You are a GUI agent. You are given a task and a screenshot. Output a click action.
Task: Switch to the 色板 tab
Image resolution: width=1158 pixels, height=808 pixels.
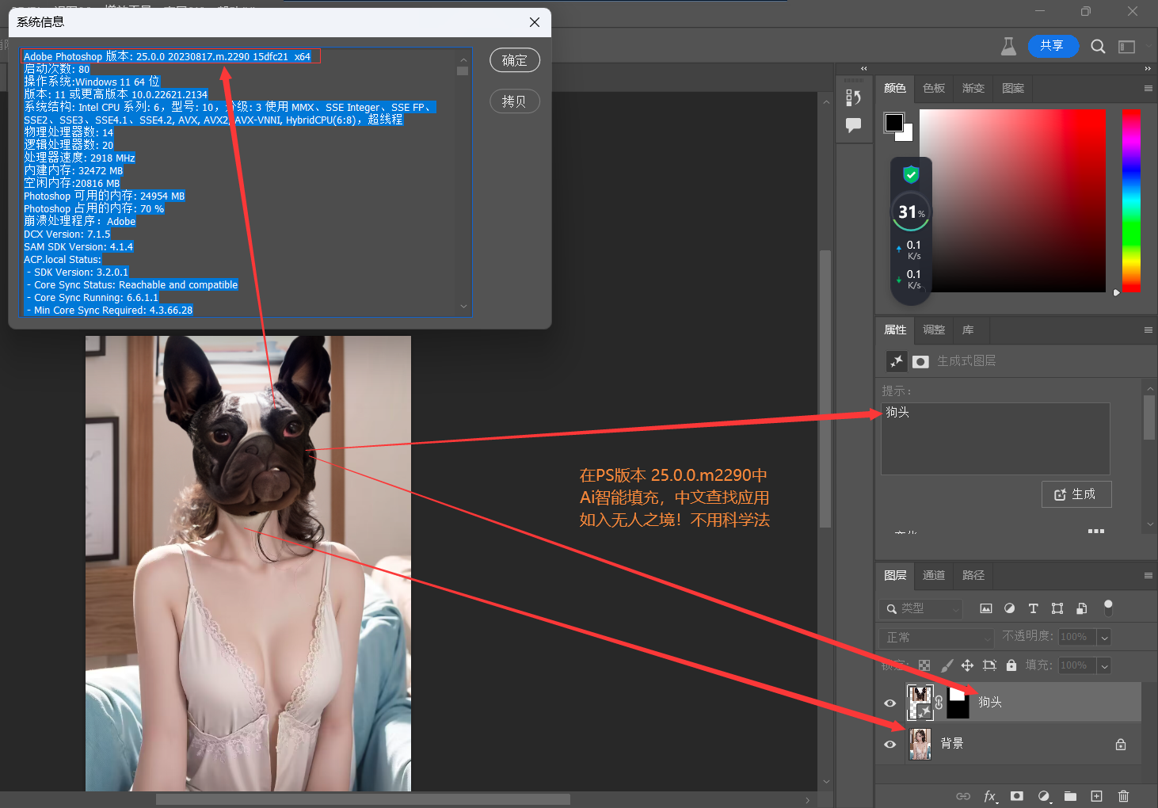[x=934, y=89]
